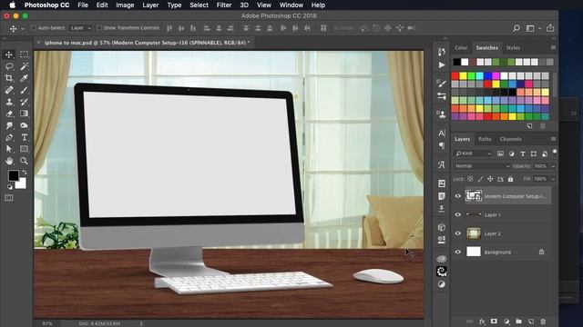The height and width of the screenshot is (327, 583).
Task: Select the Clone Stamp tool
Action: [x=9, y=102]
